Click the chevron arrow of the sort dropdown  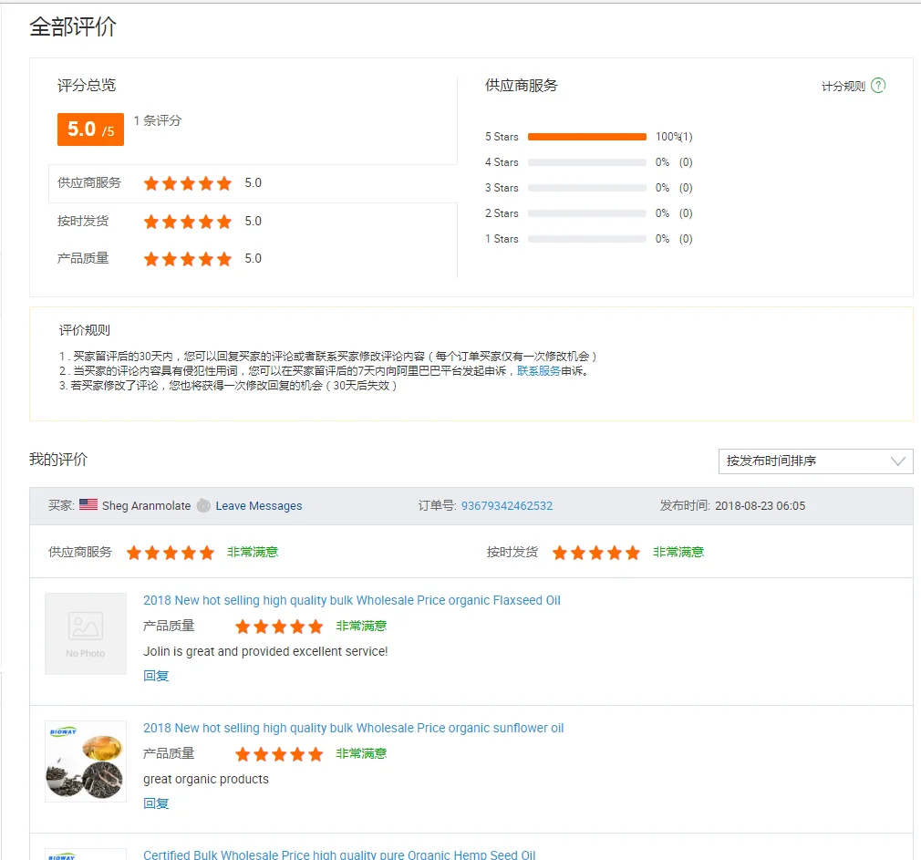[x=898, y=461]
